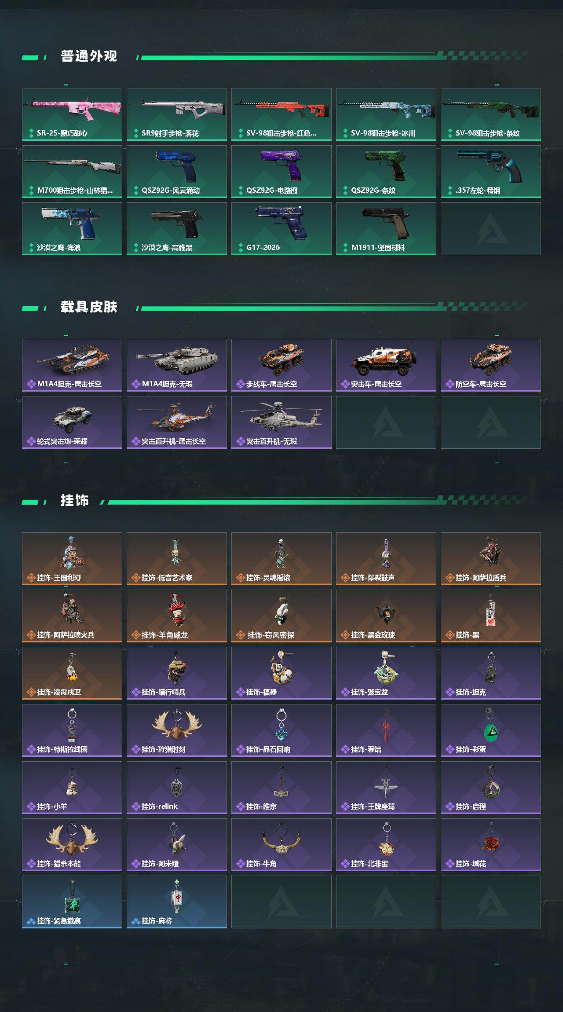This screenshot has height=1012, width=563.
Task: Open the 挂饰-麻将 mahjong tile charm
Action: [177, 897]
